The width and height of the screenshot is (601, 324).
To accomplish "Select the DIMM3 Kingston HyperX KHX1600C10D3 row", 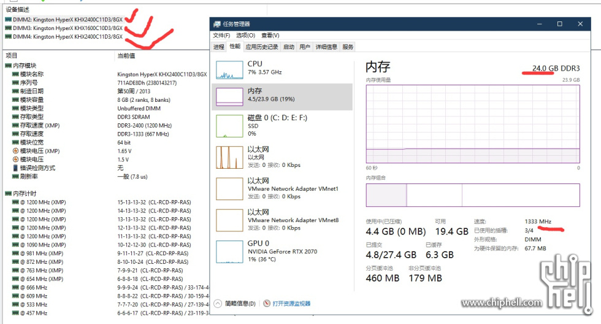I will coord(64,28).
